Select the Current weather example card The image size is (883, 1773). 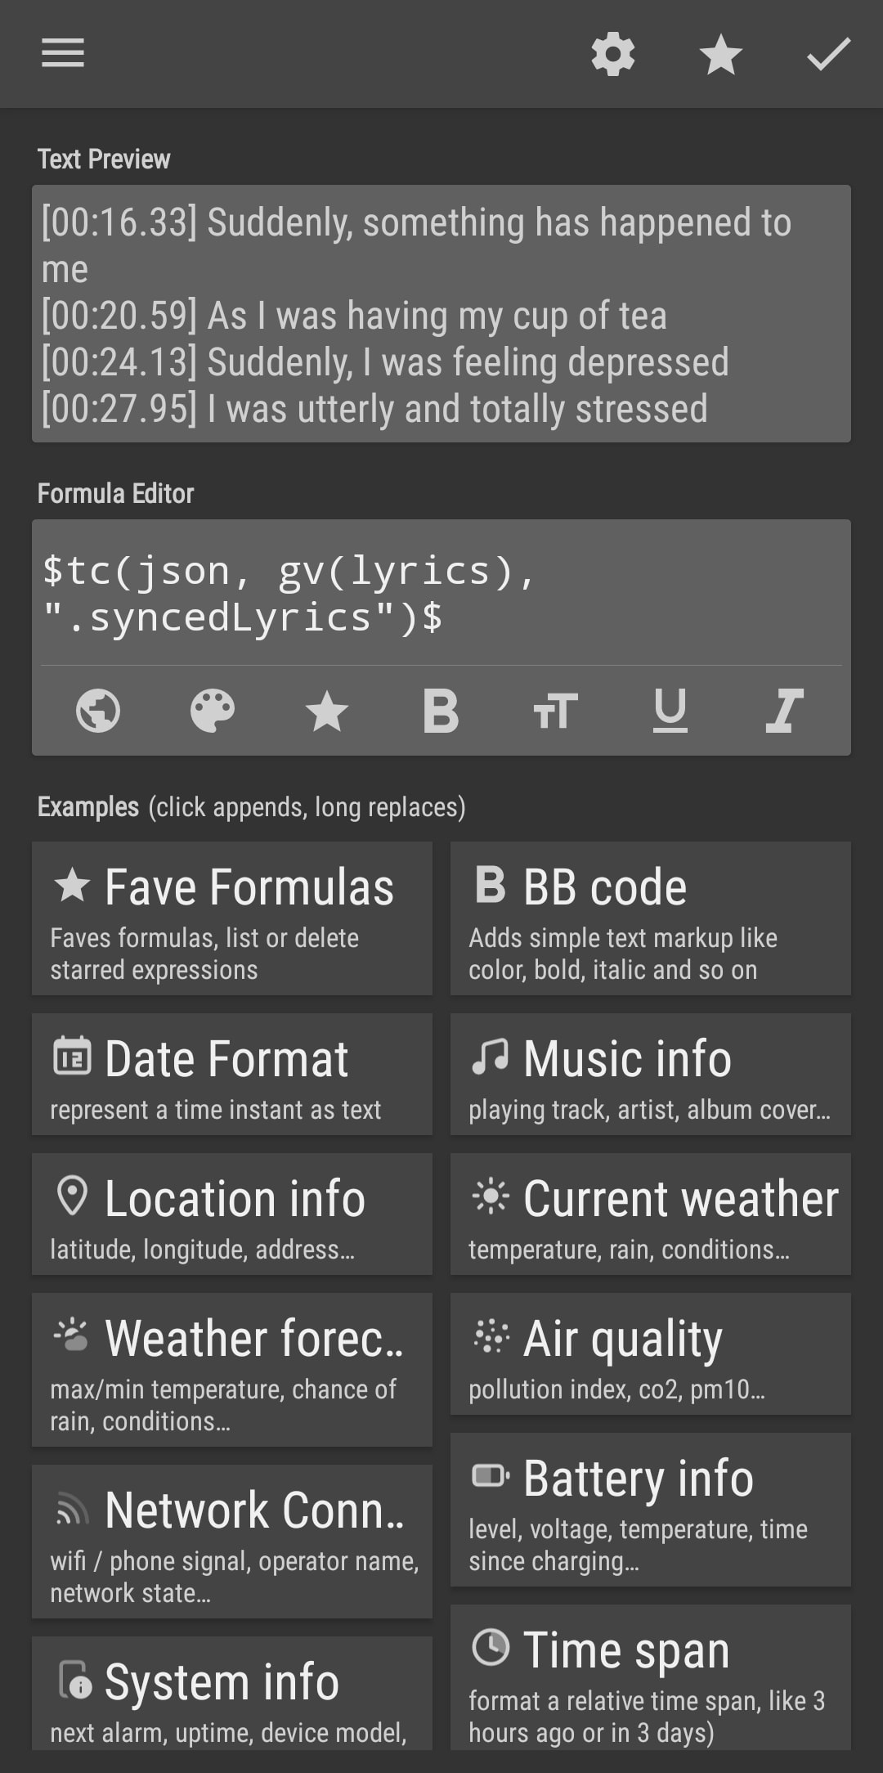point(651,1214)
